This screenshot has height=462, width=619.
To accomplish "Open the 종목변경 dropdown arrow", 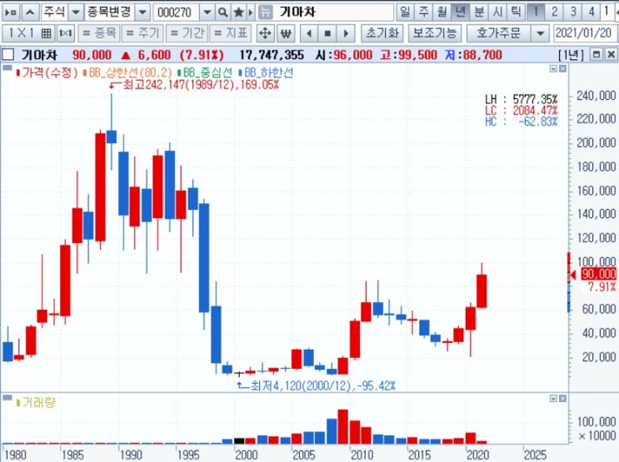I will tap(142, 12).
